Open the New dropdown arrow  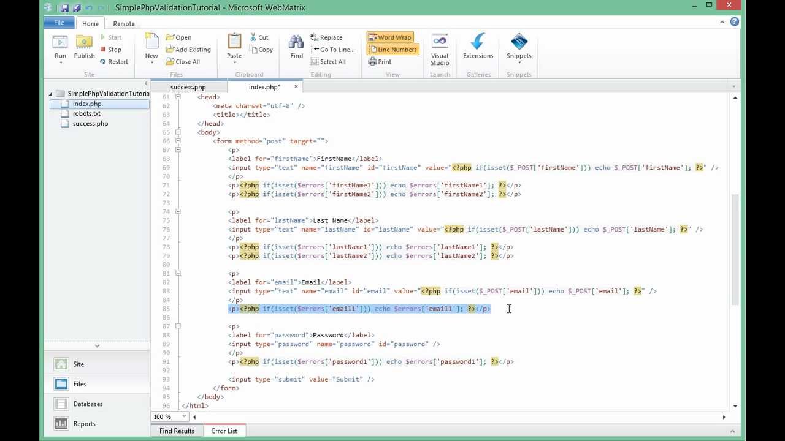[151, 62]
